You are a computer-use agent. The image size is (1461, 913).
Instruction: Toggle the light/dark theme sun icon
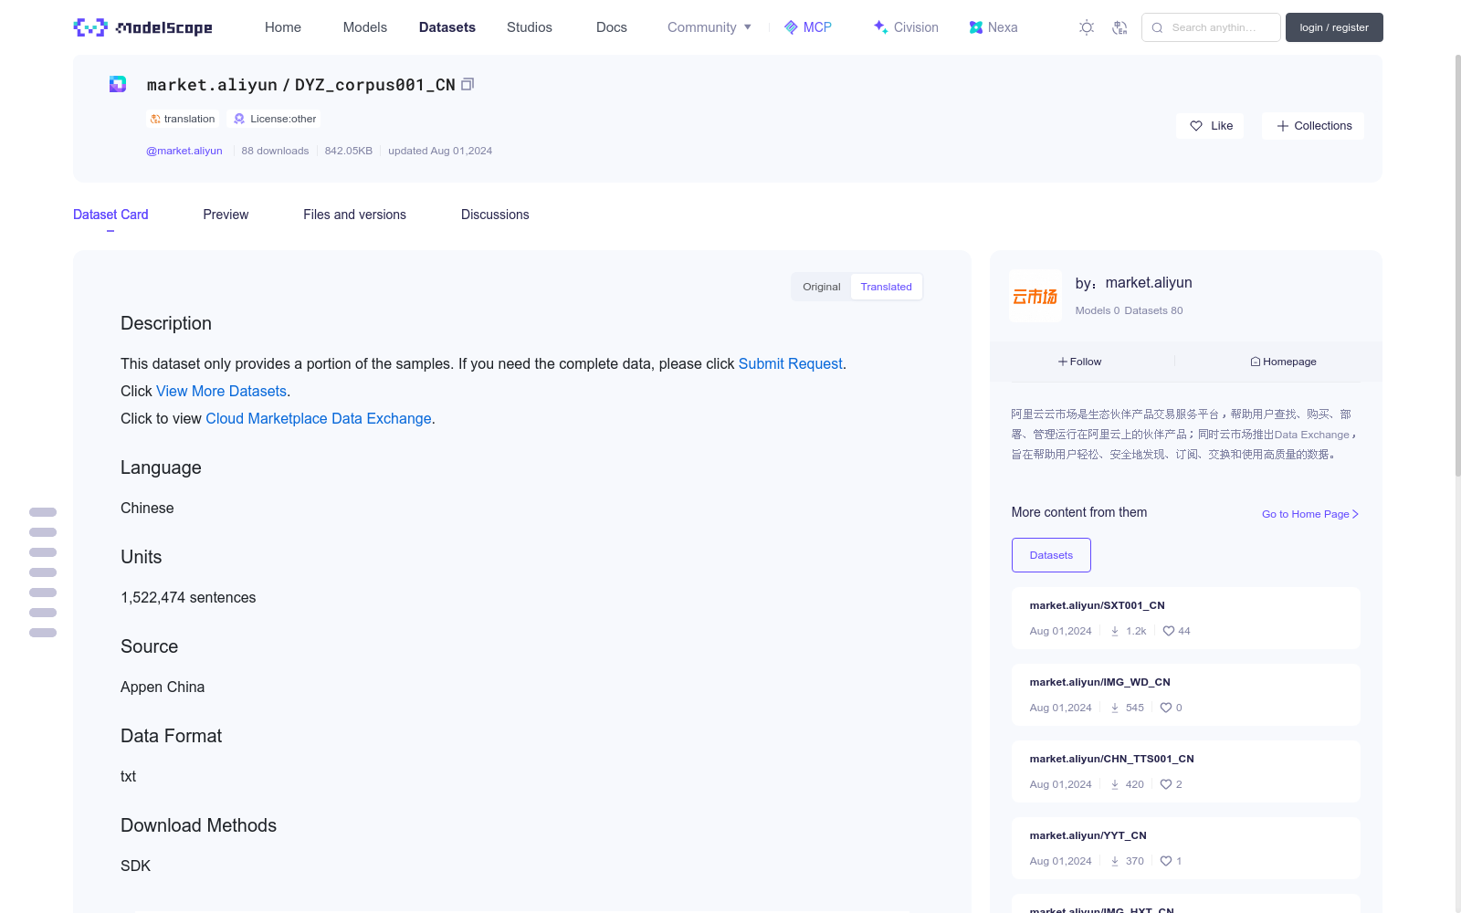1087,27
